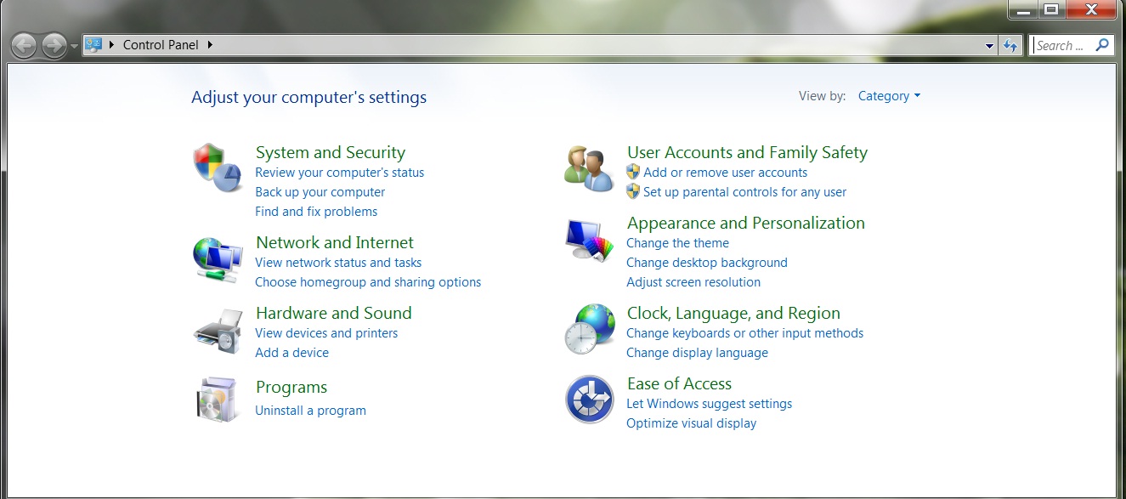
Task: Open Appearance and Personalization category
Action: [x=745, y=223]
